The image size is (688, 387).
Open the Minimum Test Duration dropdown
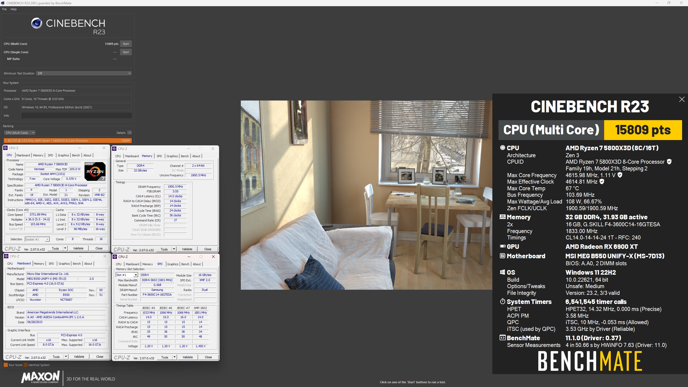84,73
